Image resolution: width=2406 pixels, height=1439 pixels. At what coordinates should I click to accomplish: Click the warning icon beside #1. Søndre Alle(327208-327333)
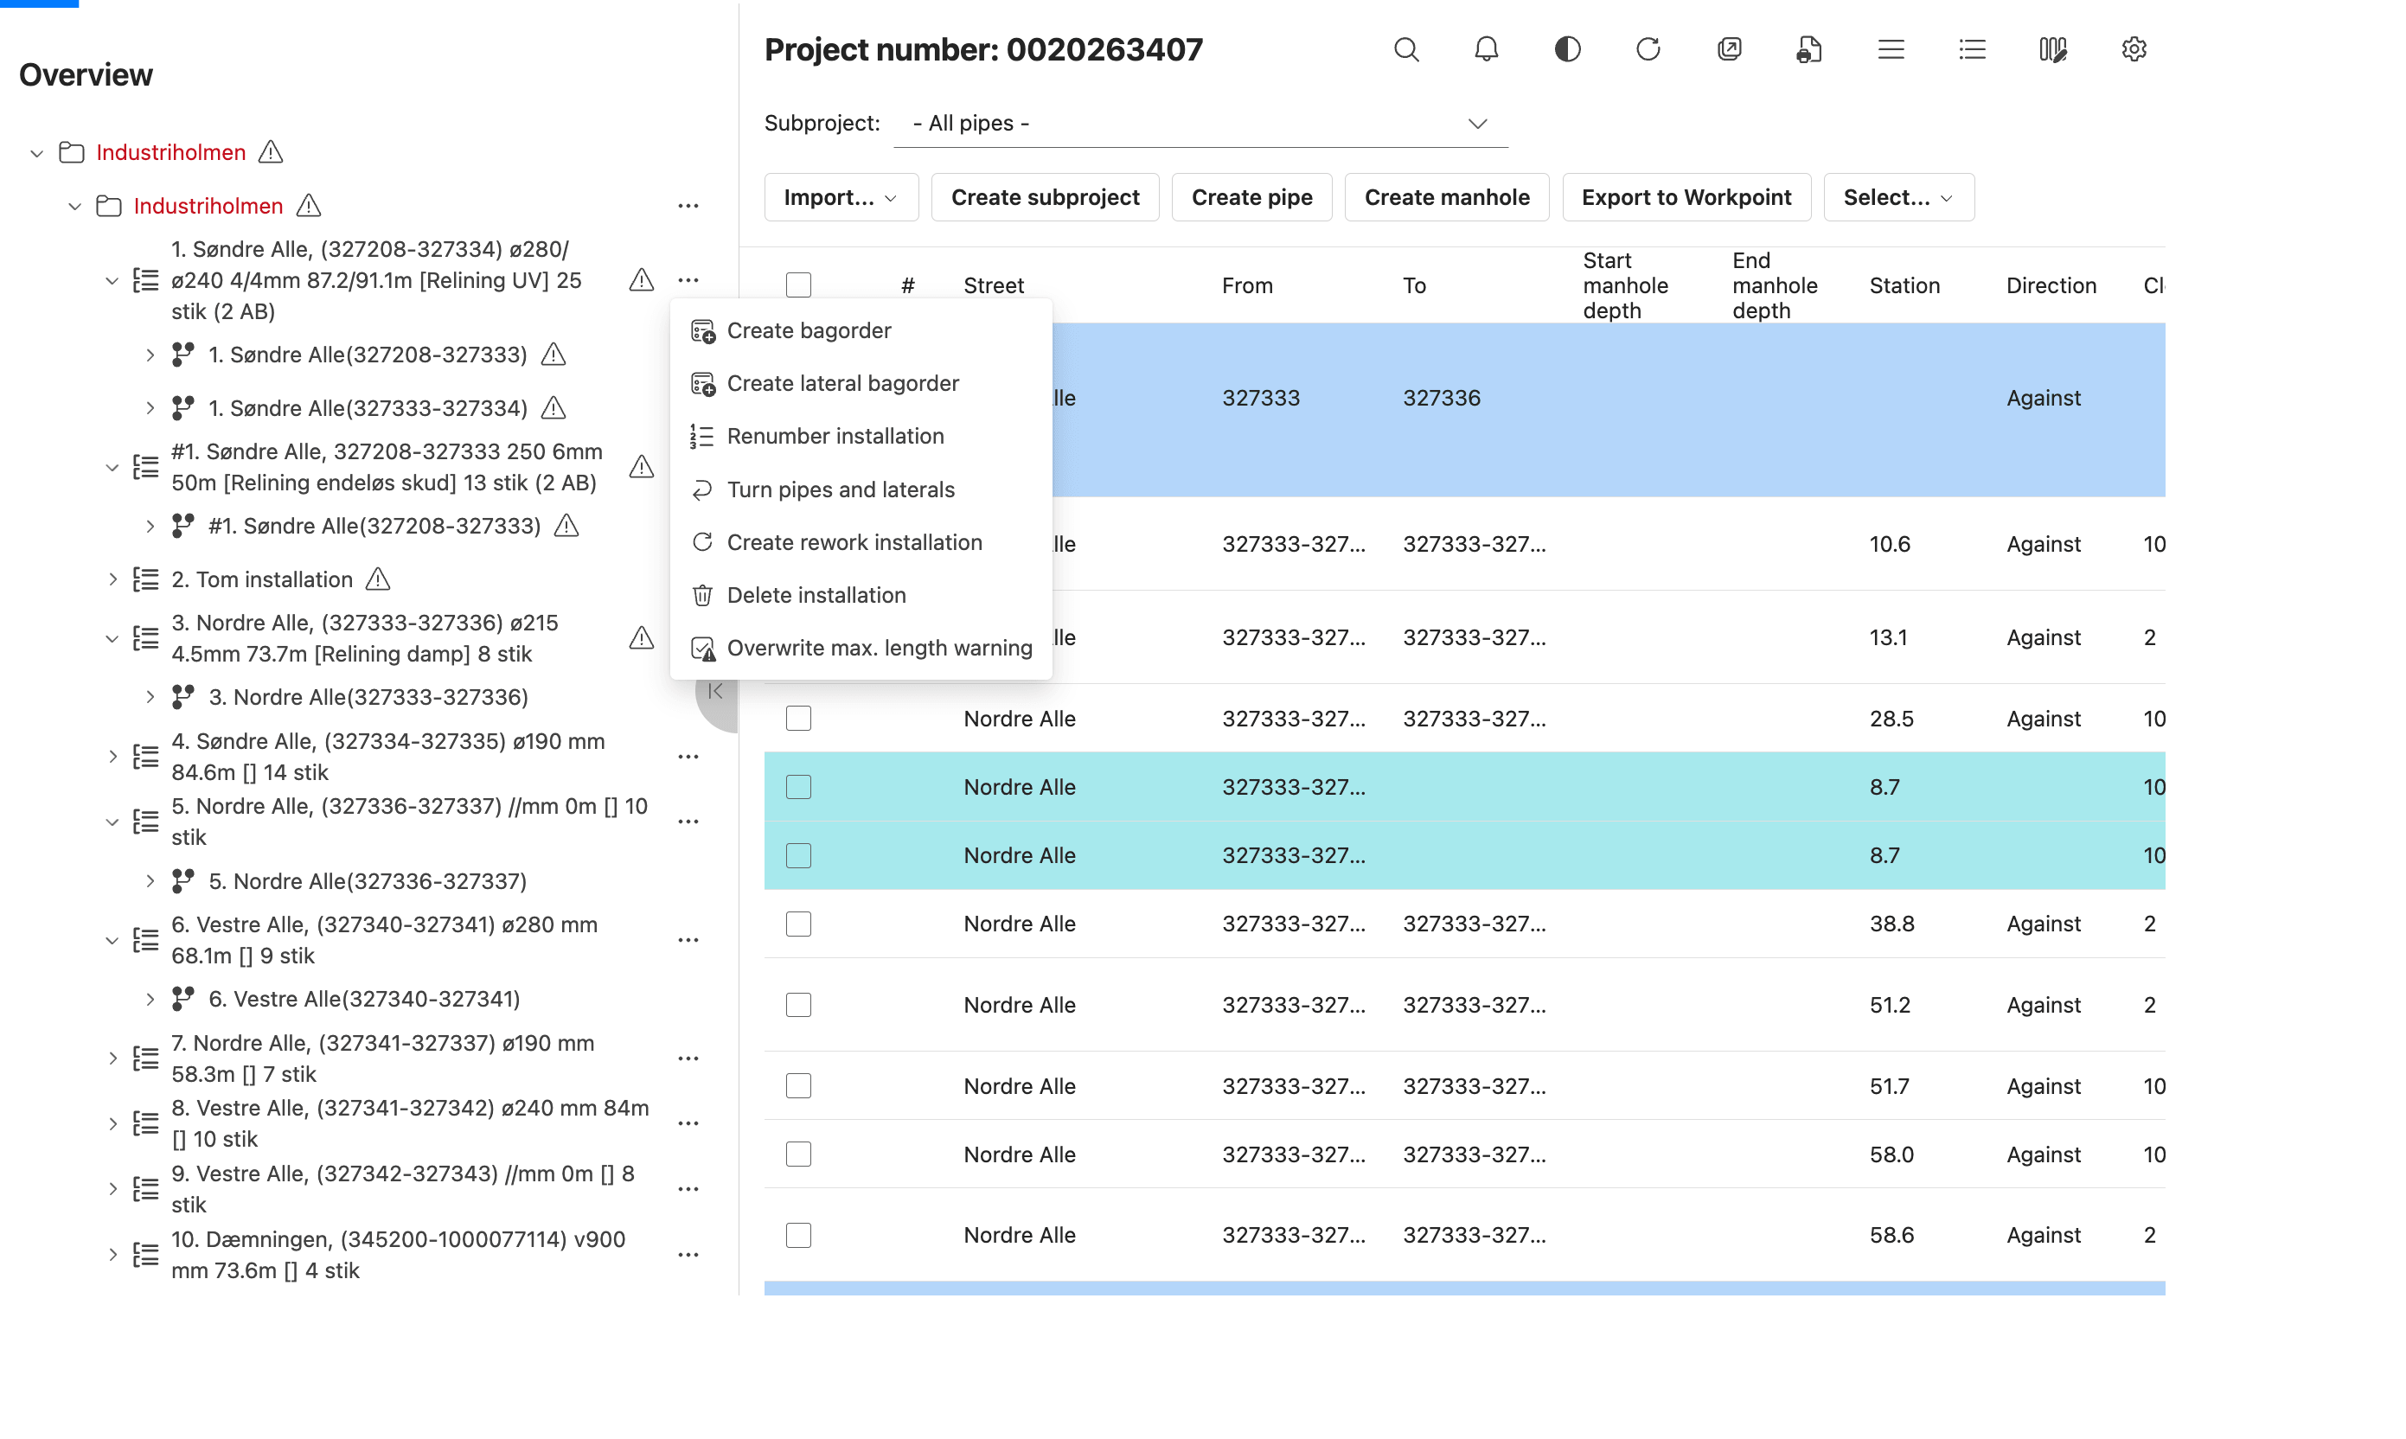point(566,526)
